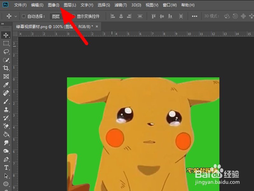The image size is (254, 191).
Task: Open the 滤镜(T) menu
Action: pos(121,5)
